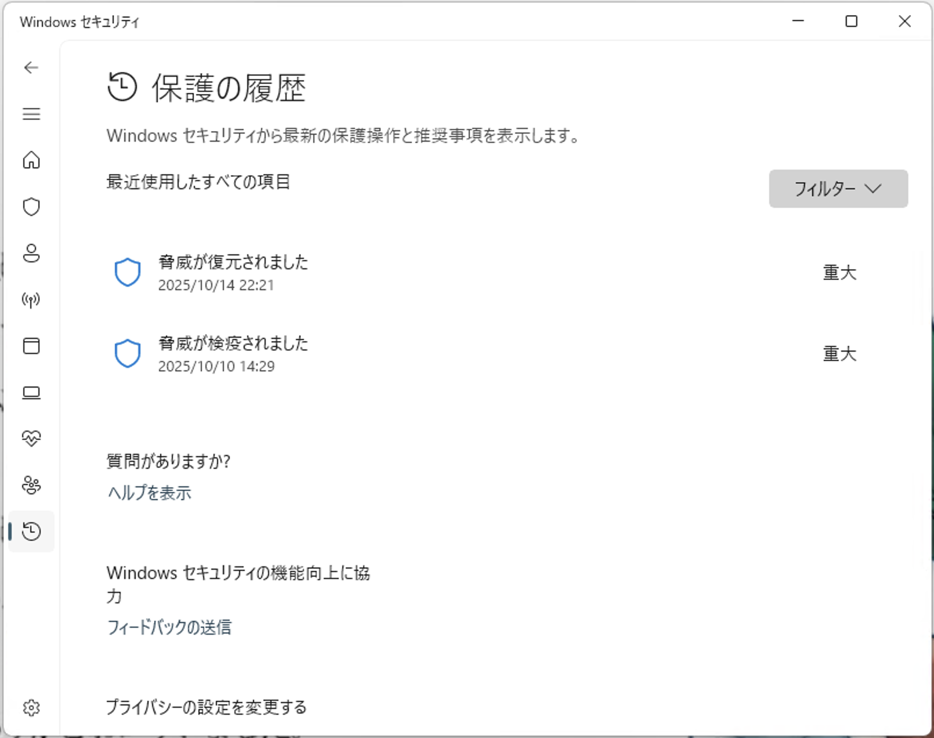
Task: Open firewall and network protection icon
Action: point(31,300)
